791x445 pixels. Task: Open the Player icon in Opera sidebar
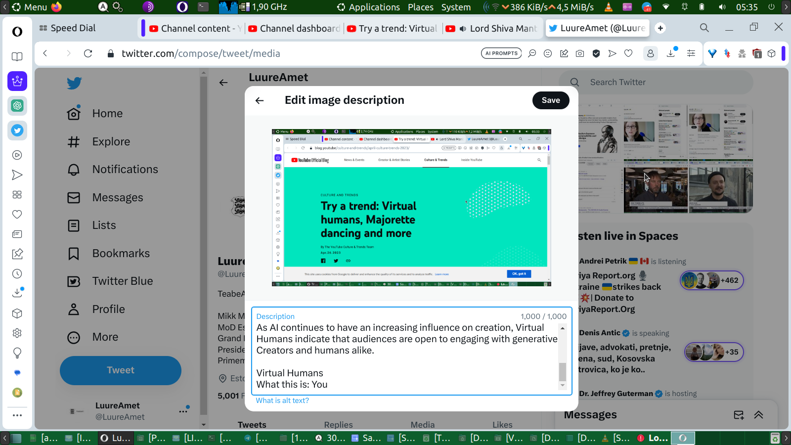pyautogui.click(x=17, y=155)
